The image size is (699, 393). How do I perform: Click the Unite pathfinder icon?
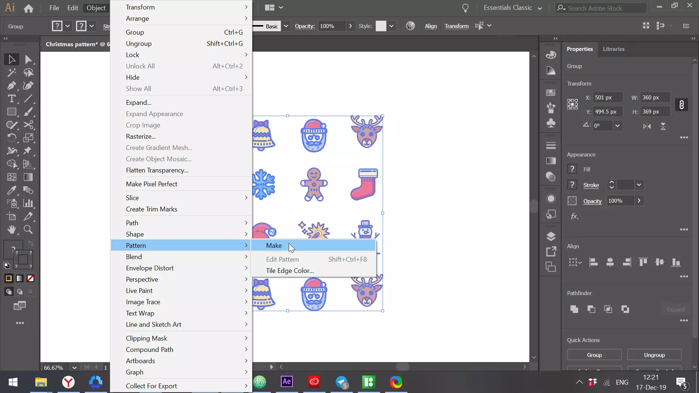pos(574,309)
